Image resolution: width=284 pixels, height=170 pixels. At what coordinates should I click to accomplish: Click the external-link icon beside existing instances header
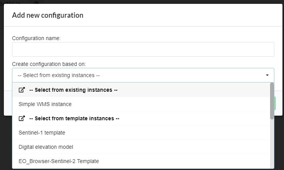22,90
